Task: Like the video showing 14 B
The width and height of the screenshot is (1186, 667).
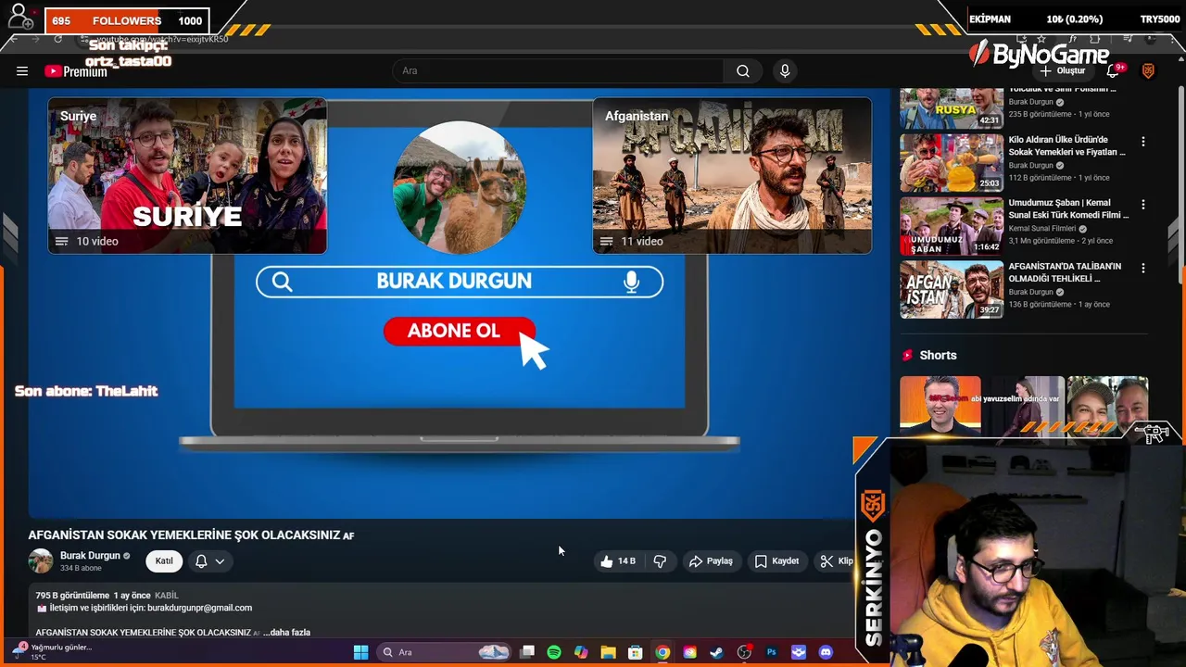Action: (x=618, y=561)
